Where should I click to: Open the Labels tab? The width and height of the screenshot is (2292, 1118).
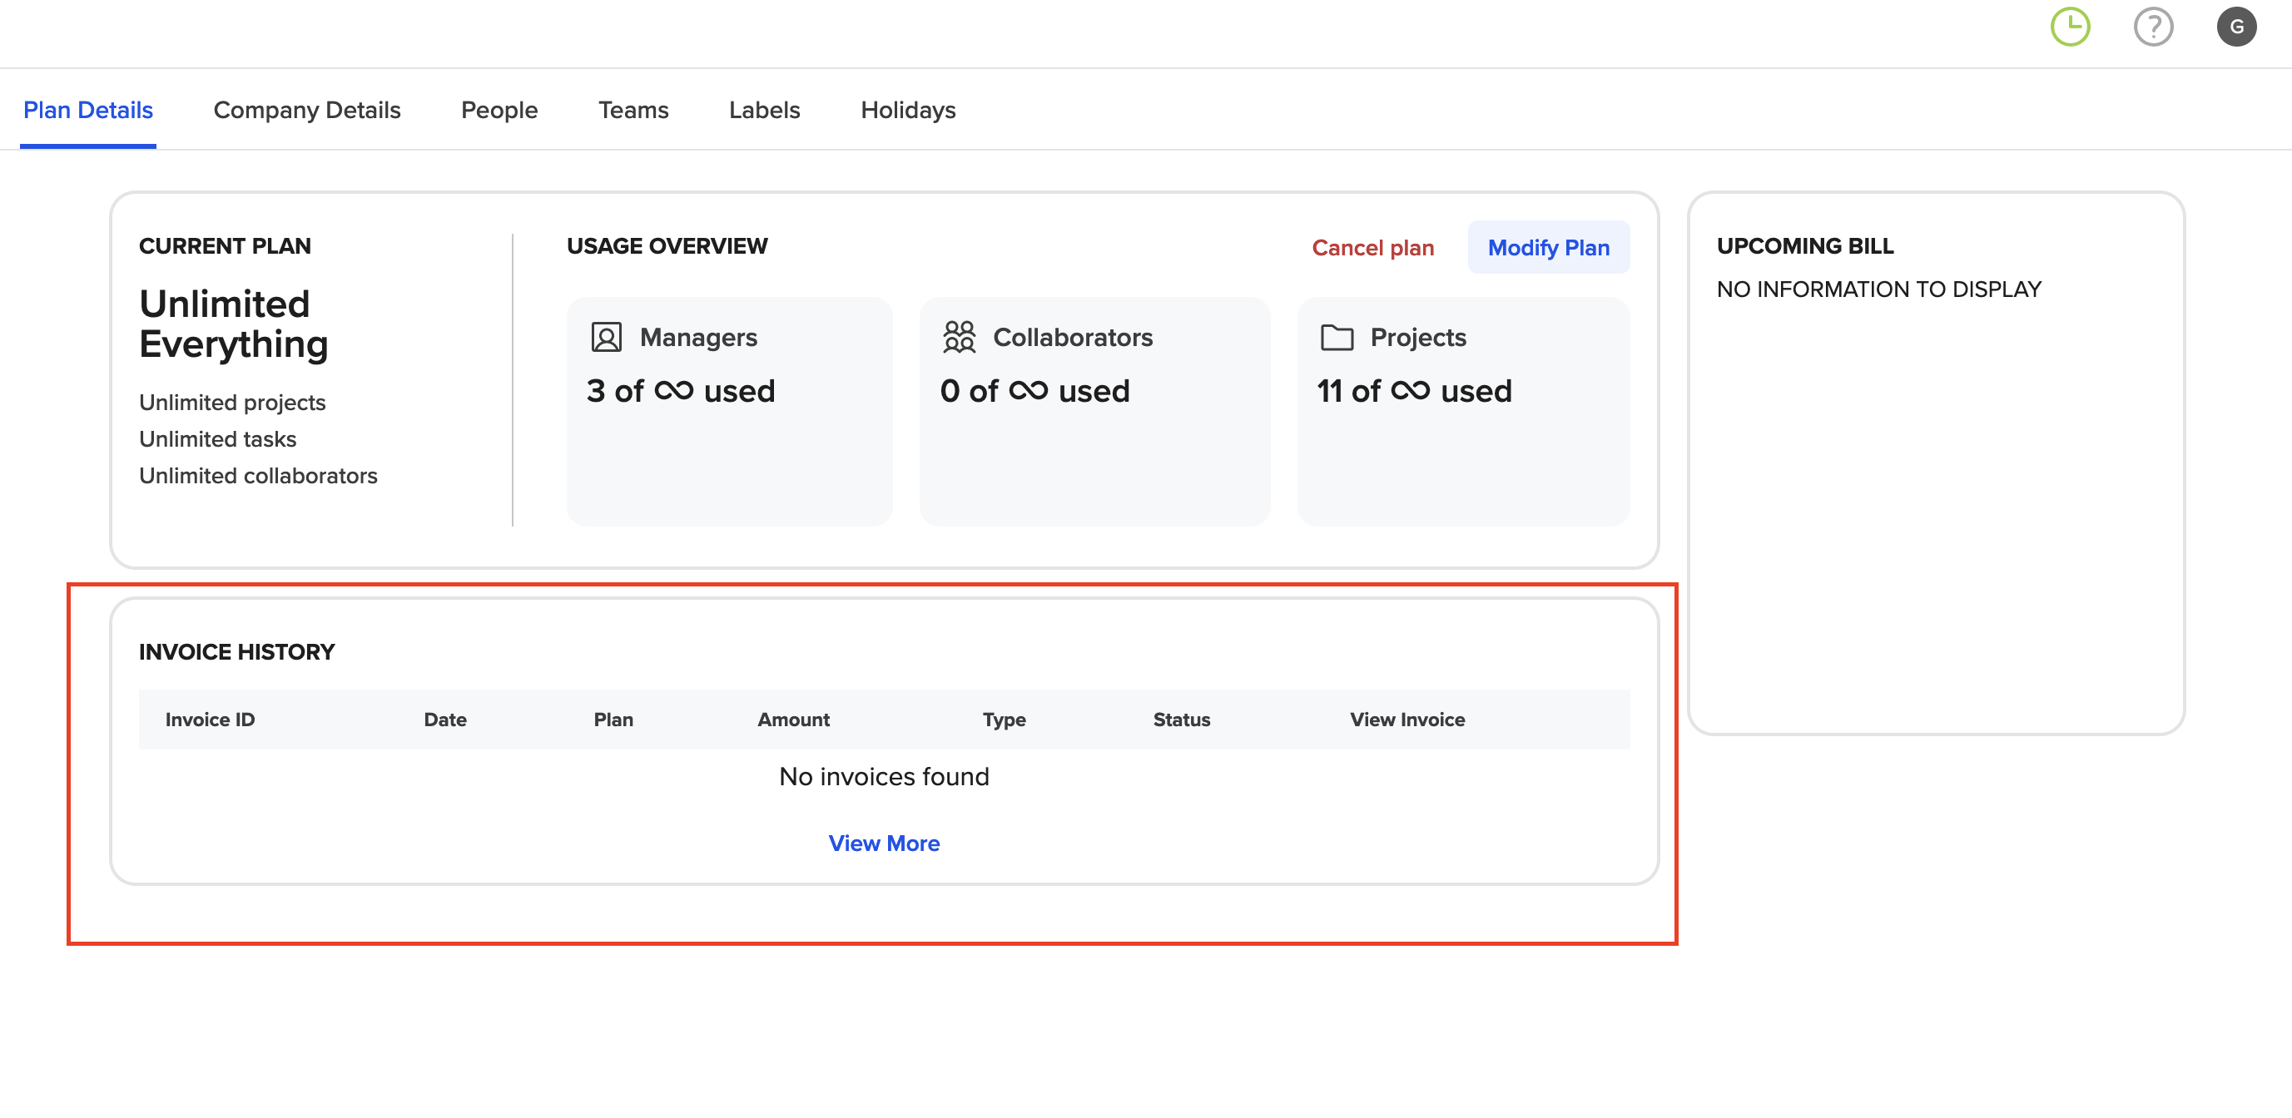pos(764,111)
